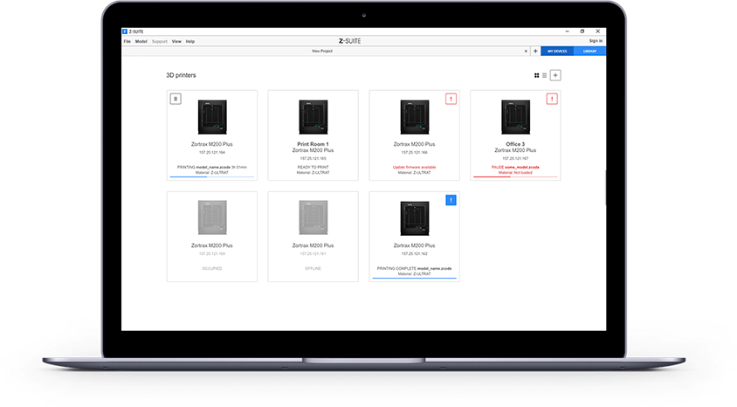Screen dimensions: 737x407
Task: Click the Print Room 1 printer thumbnail
Action: [x=313, y=116]
